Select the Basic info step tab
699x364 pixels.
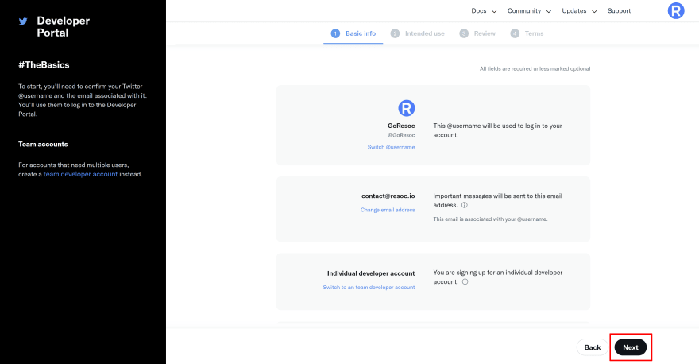(353, 33)
